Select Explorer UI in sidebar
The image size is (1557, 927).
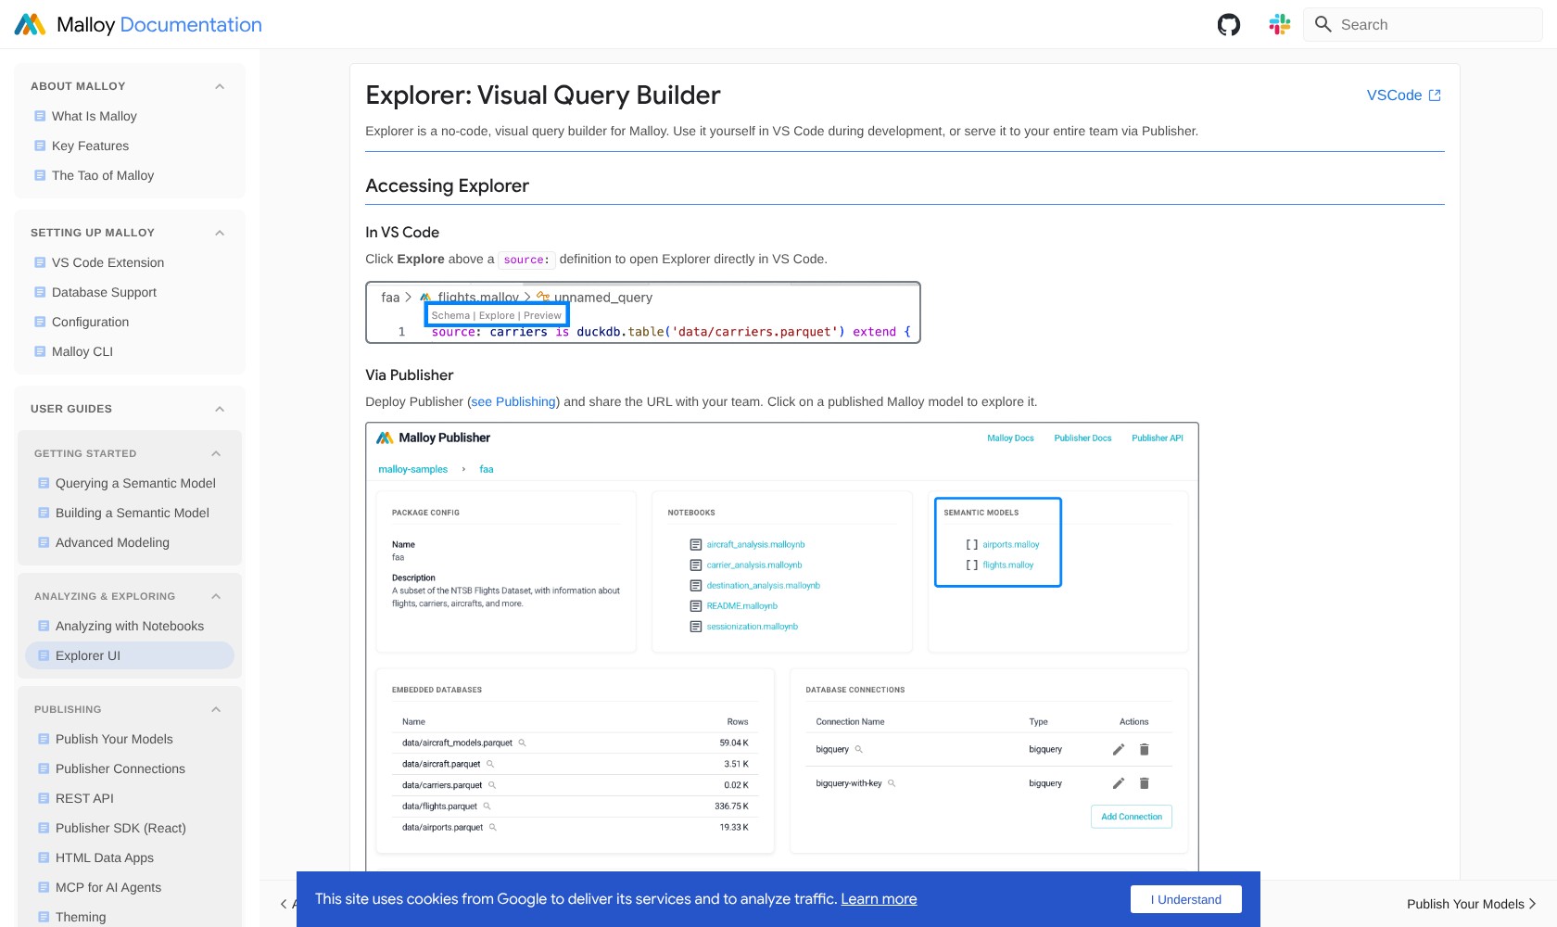(130, 655)
